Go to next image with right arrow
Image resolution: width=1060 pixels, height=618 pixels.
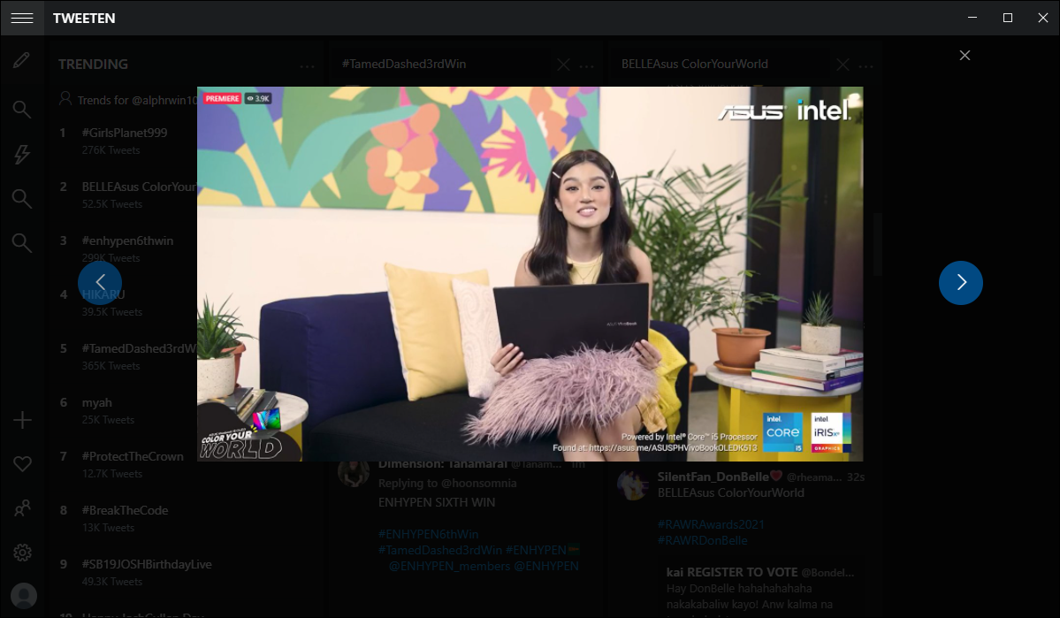[x=960, y=283]
